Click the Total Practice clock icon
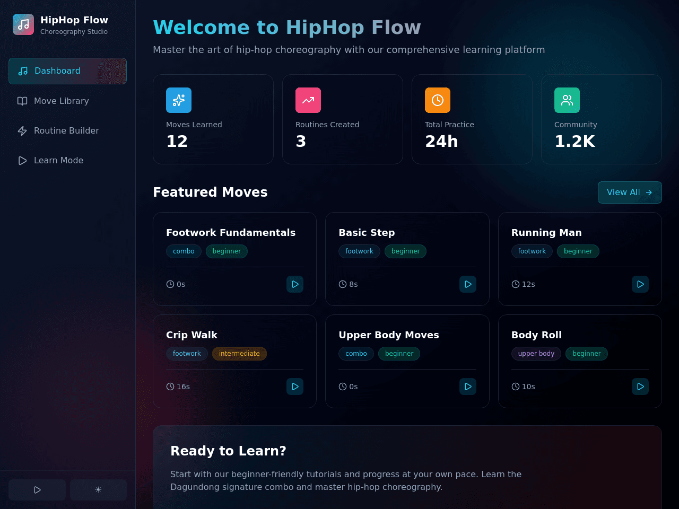The width and height of the screenshot is (679, 509). click(x=438, y=100)
